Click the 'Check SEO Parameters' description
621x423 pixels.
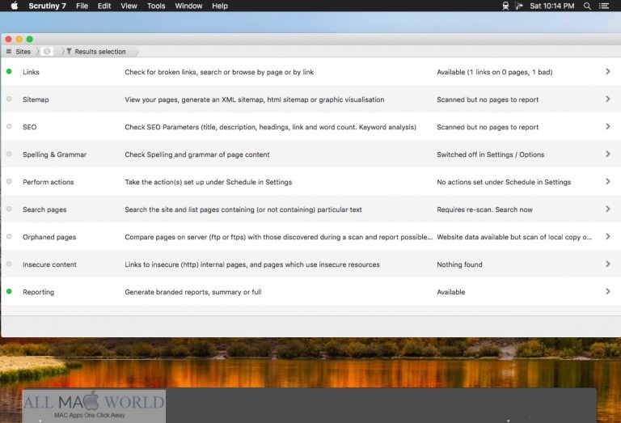(271, 127)
